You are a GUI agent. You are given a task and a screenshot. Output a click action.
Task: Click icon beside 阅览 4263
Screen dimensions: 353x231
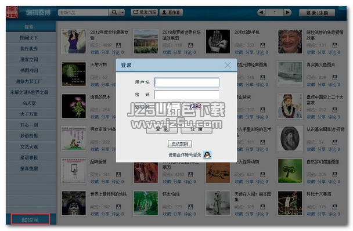(190, 175)
